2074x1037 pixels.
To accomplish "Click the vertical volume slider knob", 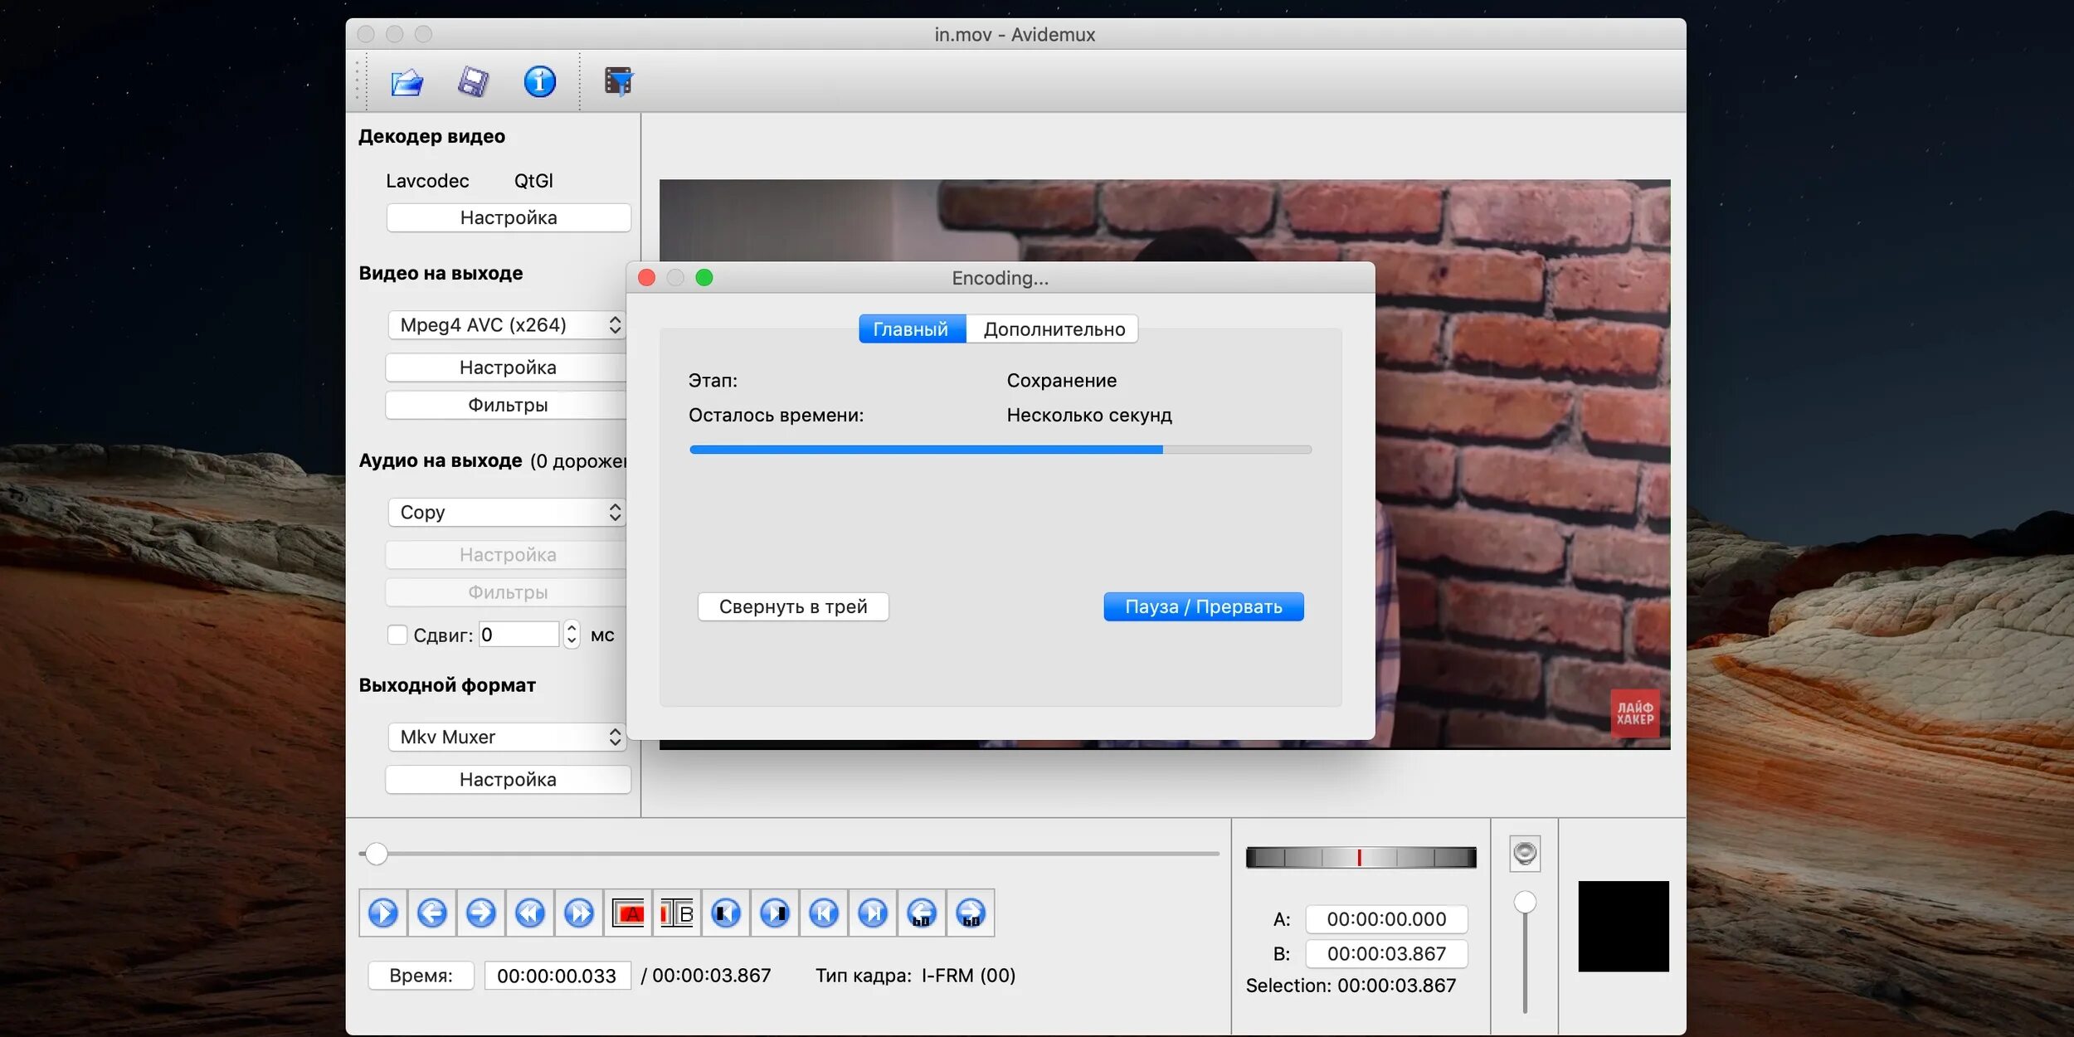I will click(x=1525, y=903).
